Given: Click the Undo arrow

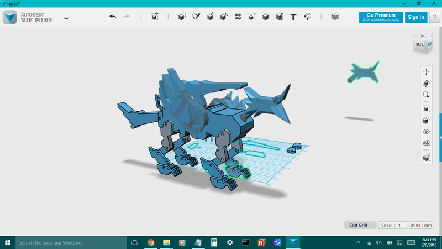Looking at the screenshot, I should [113, 17].
